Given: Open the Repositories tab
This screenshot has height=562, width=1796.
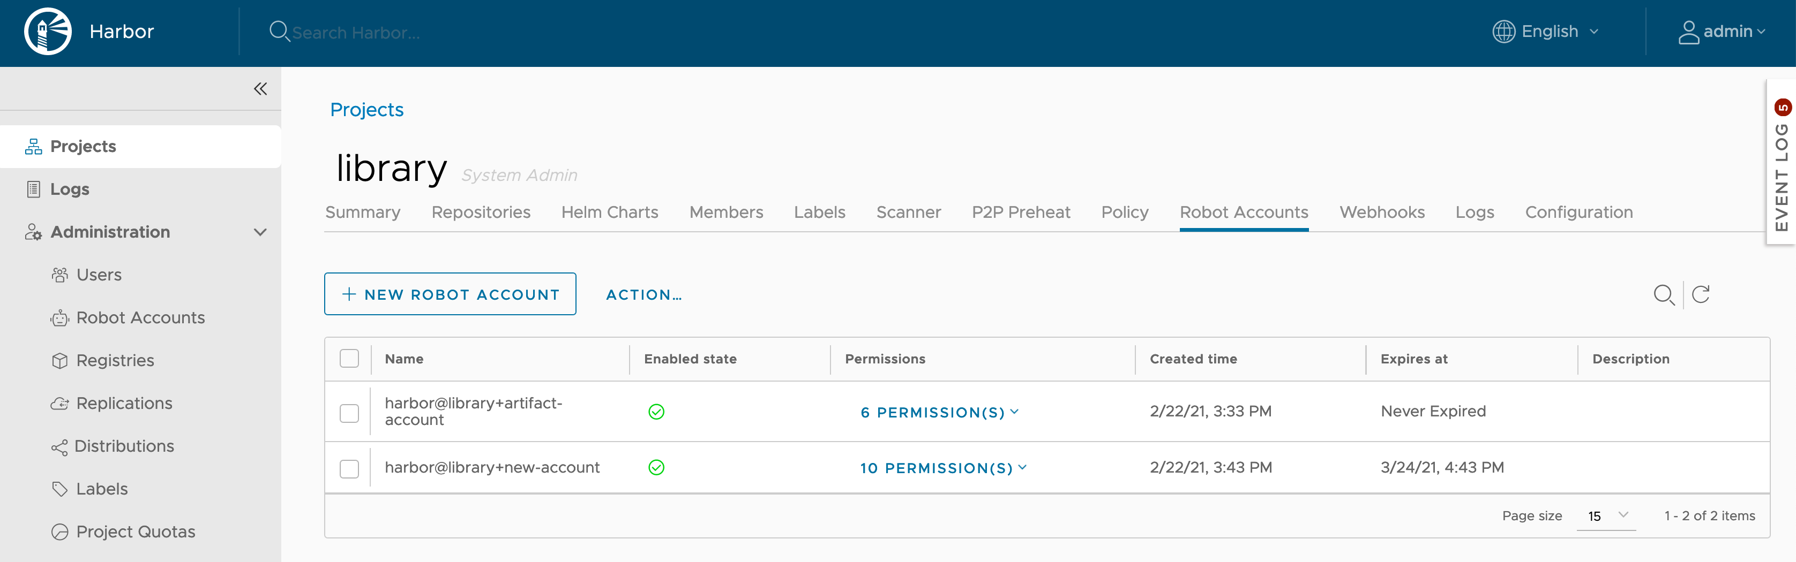Looking at the screenshot, I should pos(481,212).
